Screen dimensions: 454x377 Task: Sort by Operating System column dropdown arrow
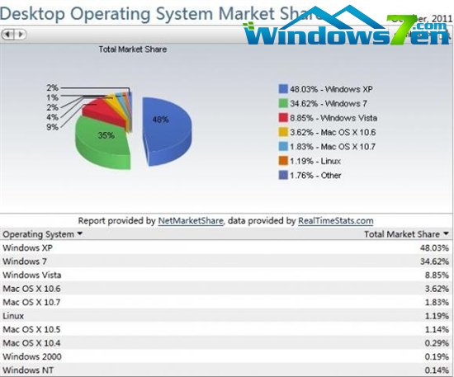80,233
